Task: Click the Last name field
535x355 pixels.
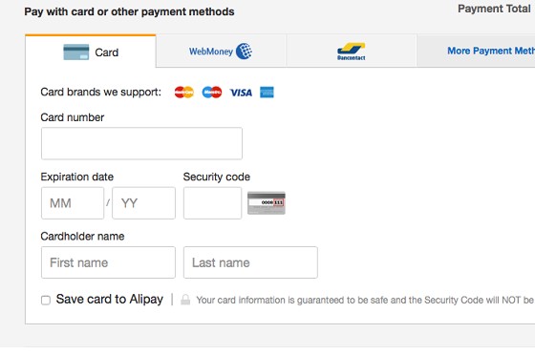Action: point(250,262)
